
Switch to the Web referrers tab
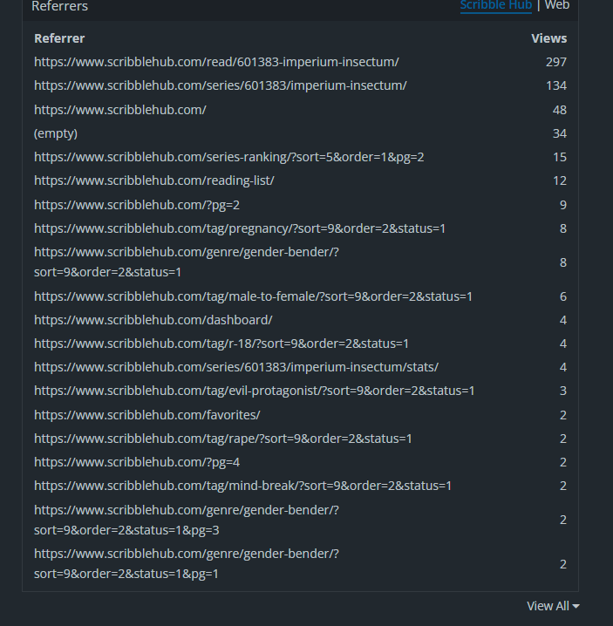pyautogui.click(x=556, y=5)
